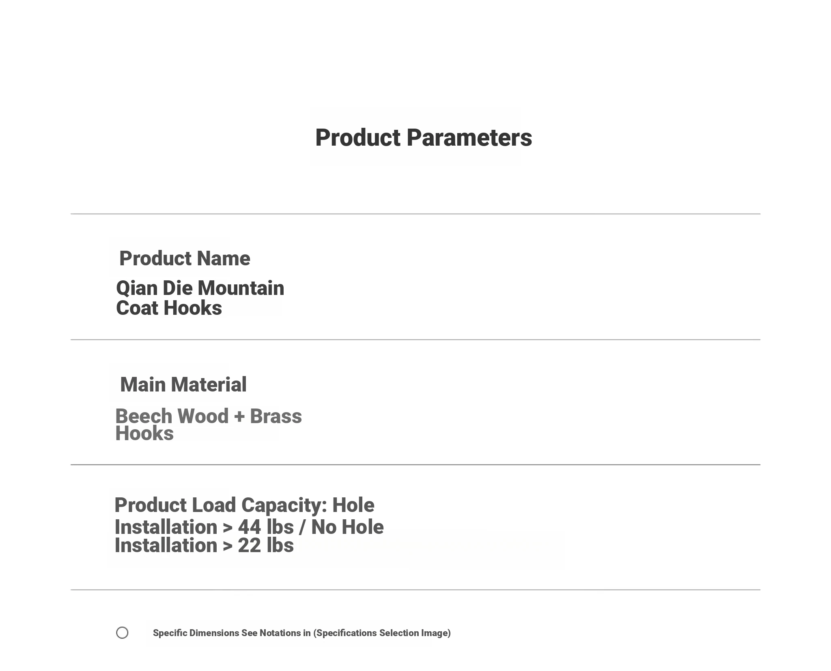Click the circle bullet beside Specific Dimensions
Viewport: 831px width, 671px height.
[x=122, y=633]
